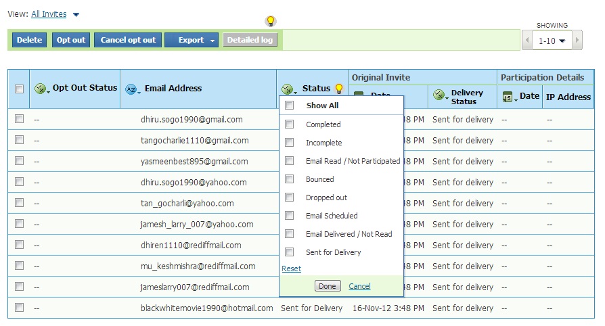The width and height of the screenshot is (605, 326).
Task: Select the checkbox for dhiru.sogo1990@gmail.com row
Action: pyautogui.click(x=19, y=119)
